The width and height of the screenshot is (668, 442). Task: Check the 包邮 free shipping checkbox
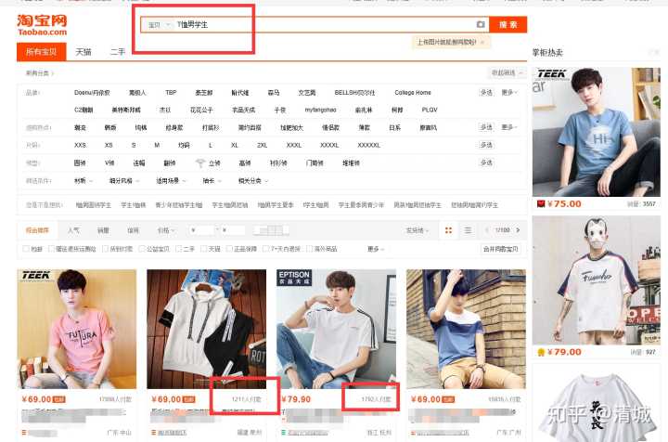pyautogui.click(x=26, y=249)
